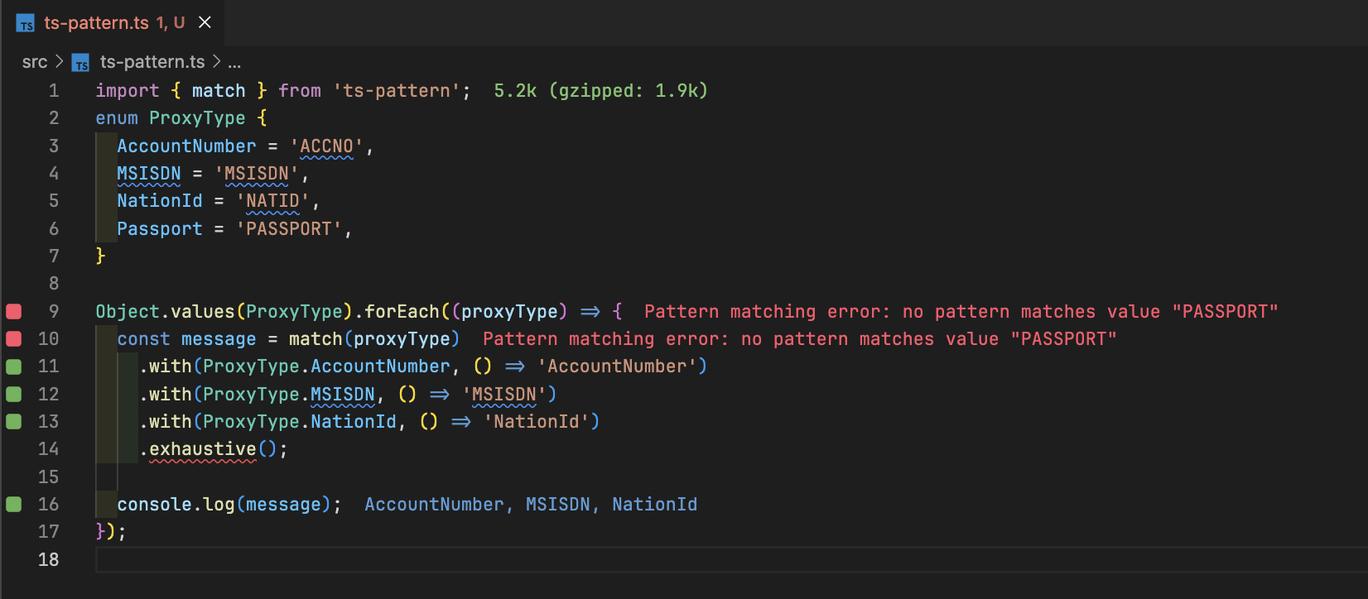The width and height of the screenshot is (1368, 599).
Task: Click the TypeScript icon in the breadcrumb
Action: coord(80,63)
